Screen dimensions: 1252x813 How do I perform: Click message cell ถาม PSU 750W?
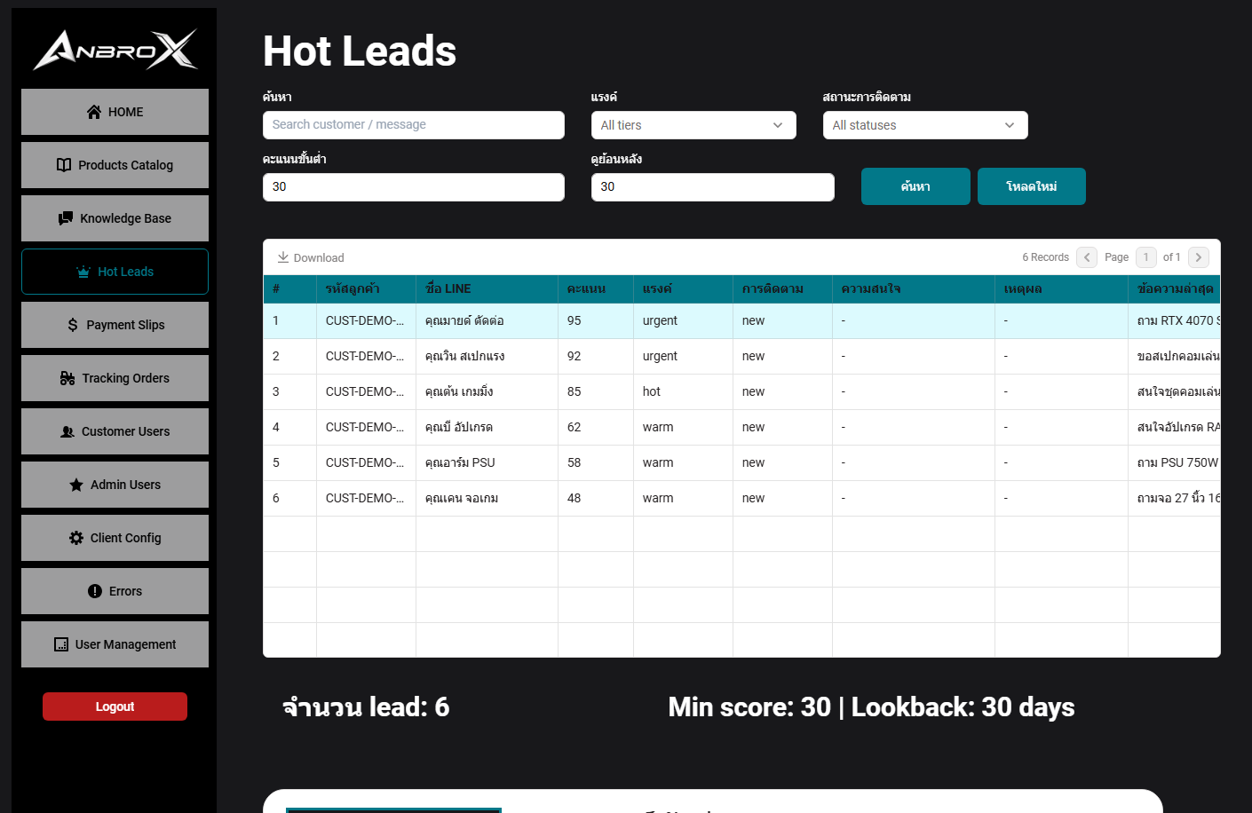pos(1174,463)
